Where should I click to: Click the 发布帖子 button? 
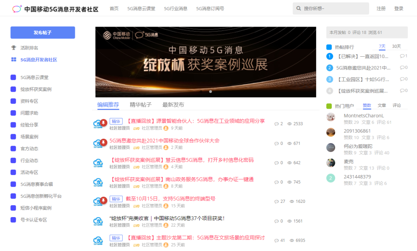click(42, 32)
